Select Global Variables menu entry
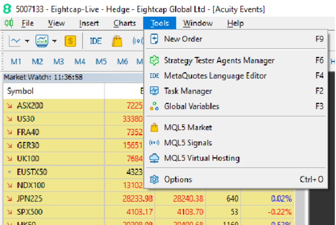This screenshot has width=336, height=225. pyautogui.click(x=237, y=106)
